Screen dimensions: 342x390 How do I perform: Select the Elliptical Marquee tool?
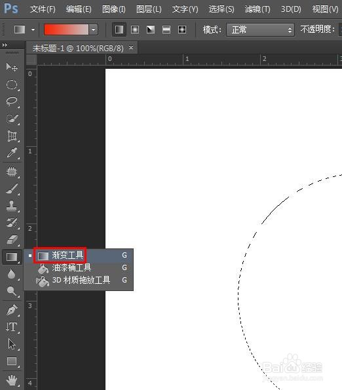tap(12, 85)
